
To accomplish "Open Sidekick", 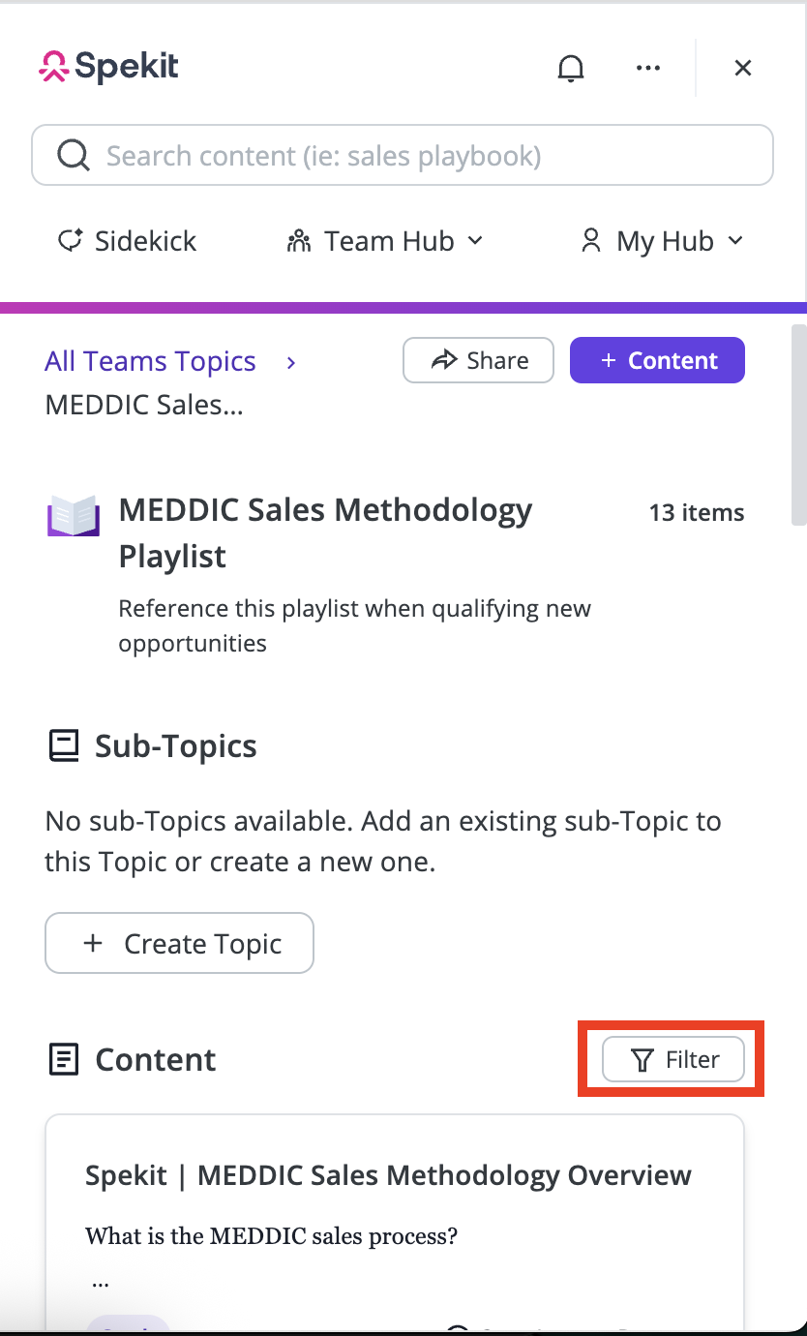I will click(x=127, y=241).
